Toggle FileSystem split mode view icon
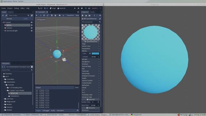 pos(32,67)
